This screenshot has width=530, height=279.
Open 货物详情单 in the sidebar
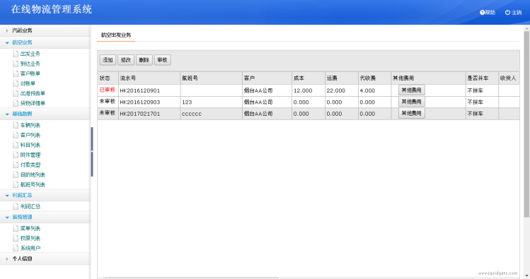point(33,103)
